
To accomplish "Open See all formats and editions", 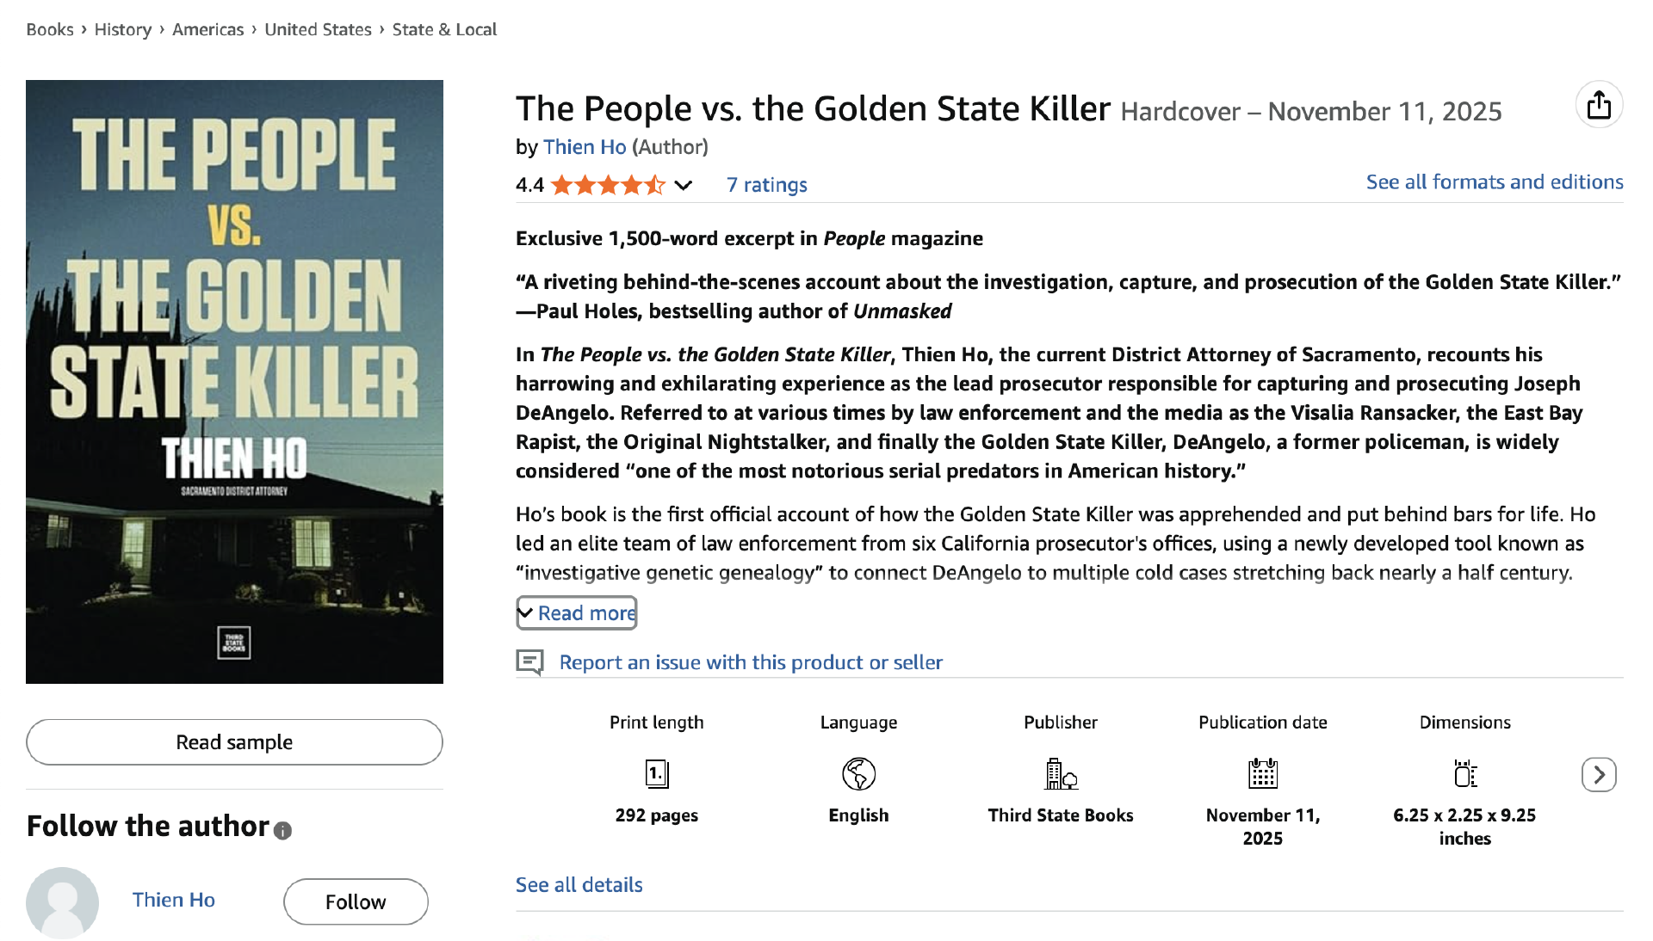I will pos(1494,182).
